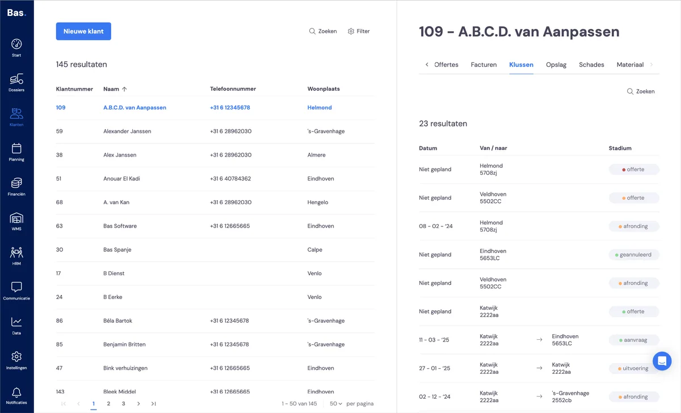
Task: Click the Woonplaats column header
Action: (x=323, y=89)
